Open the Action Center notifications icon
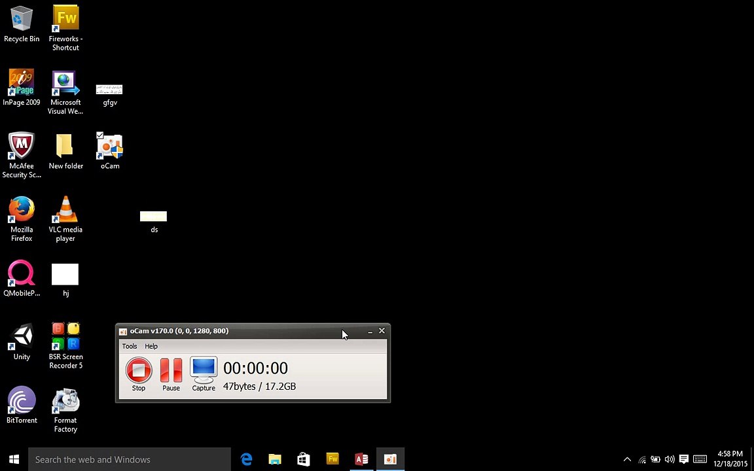Screen dimensions: 754x471 click(x=684, y=459)
